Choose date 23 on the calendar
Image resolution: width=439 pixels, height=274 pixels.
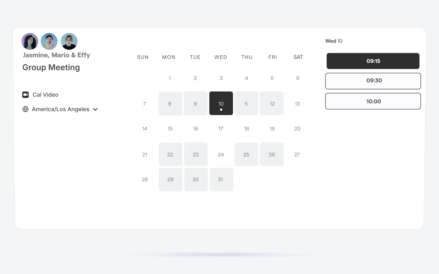tap(196, 154)
